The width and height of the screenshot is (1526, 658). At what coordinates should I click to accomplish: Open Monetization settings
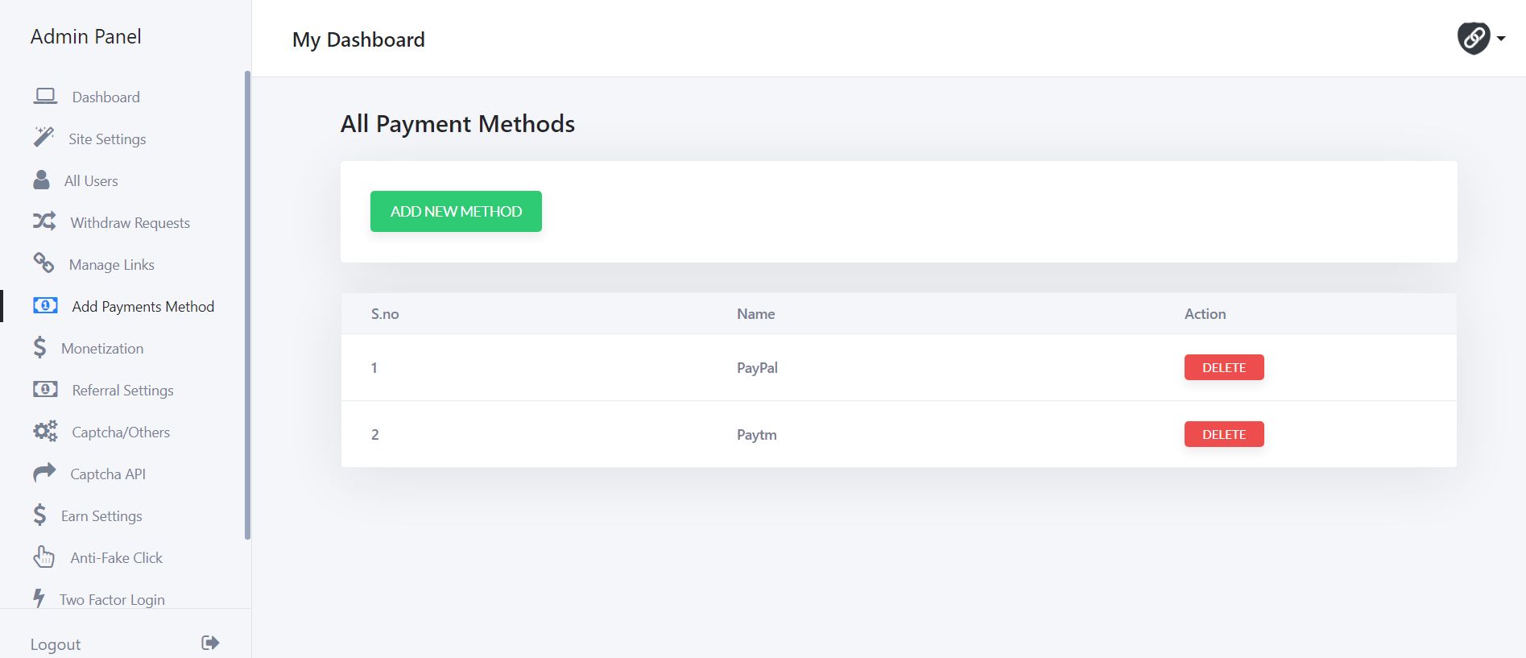click(102, 349)
